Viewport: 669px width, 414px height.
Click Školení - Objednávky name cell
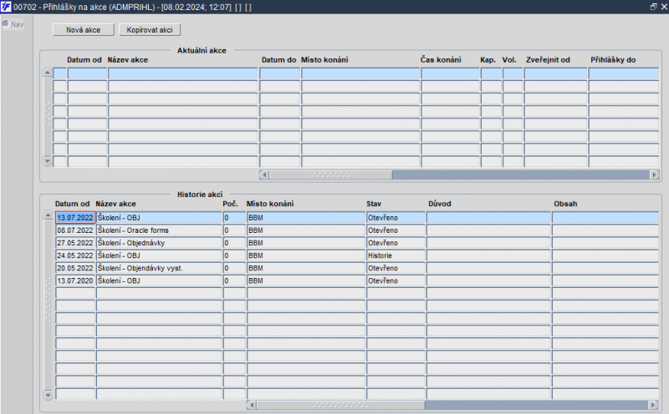tap(159, 243)
